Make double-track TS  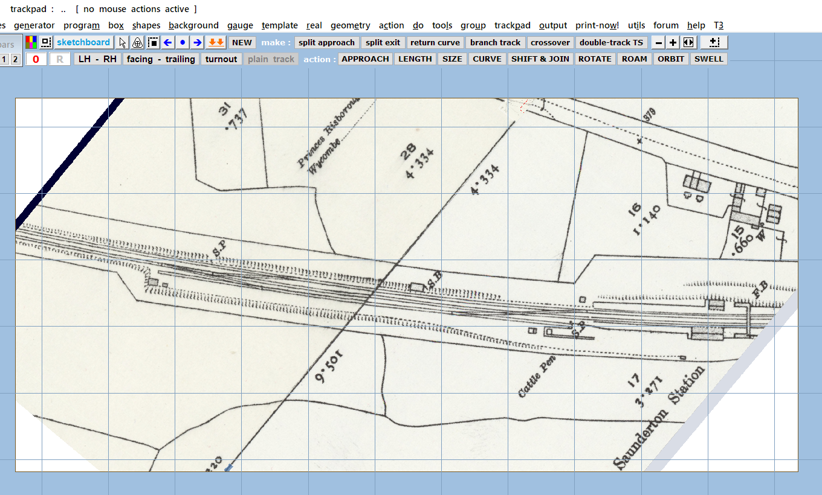(x=611, y=42)
